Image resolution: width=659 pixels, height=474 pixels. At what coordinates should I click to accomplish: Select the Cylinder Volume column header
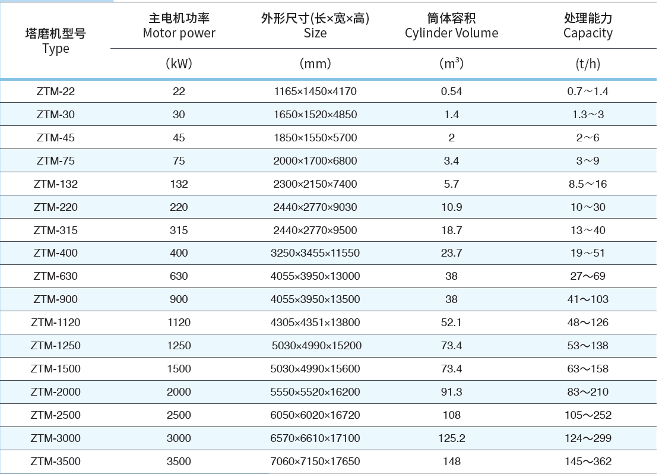coord(451,26)
